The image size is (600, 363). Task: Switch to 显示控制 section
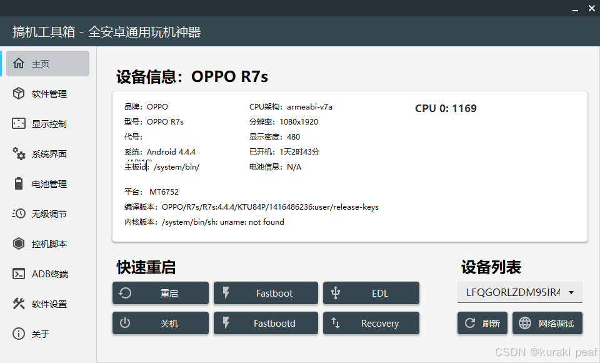tap(48, 123)
